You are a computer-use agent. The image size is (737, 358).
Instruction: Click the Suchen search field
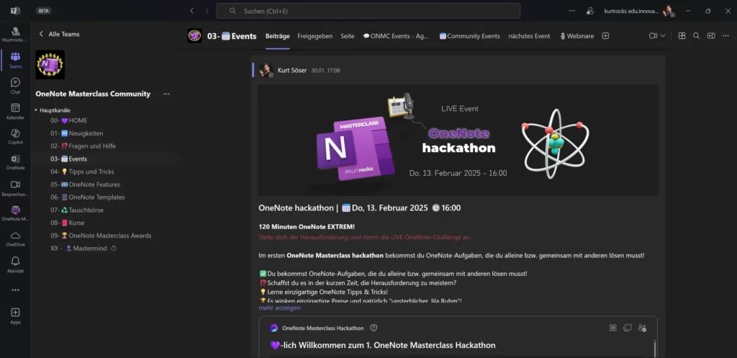point(368,11)
